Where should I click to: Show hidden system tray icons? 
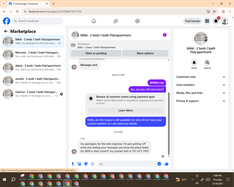click(193, 180)
